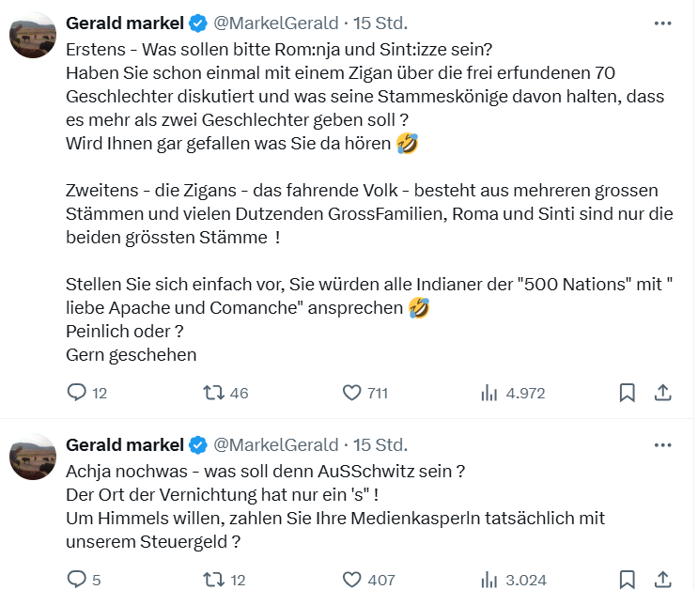This screenshot has width=698, height=590.
Task: Reply to the first tweet
Action: [77, 393]
